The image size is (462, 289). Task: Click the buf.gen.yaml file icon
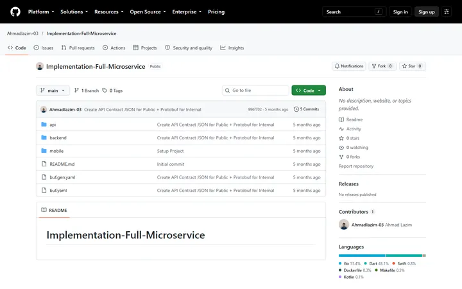(x=44, y=177)
